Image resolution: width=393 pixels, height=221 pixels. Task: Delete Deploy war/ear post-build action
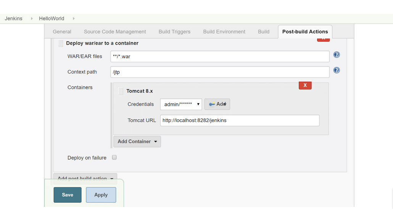(x=323, y=39)
